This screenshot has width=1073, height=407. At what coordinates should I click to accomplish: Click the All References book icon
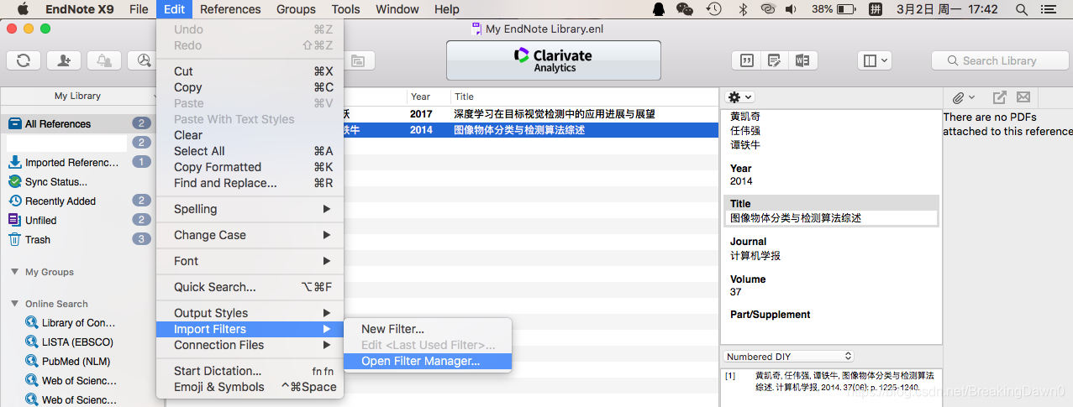coord(14,123)
